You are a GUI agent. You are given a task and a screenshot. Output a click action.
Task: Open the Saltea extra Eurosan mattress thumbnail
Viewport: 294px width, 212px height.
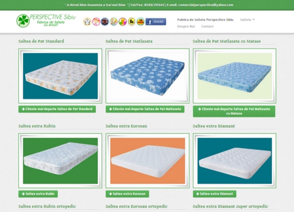147,161
